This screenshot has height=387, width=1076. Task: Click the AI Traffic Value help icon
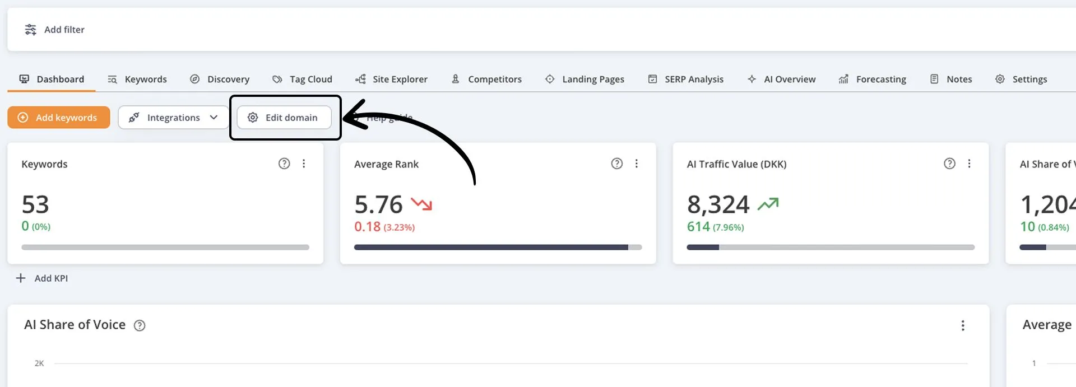949,164
